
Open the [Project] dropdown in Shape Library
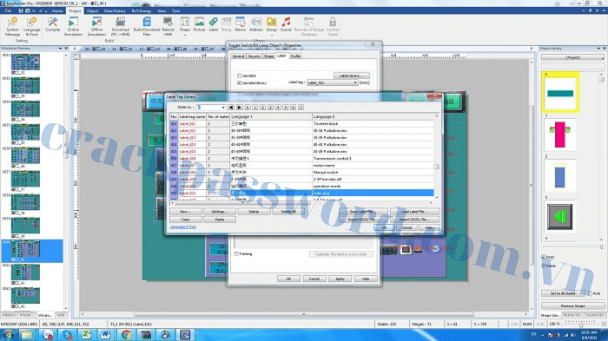coord(572,57)
